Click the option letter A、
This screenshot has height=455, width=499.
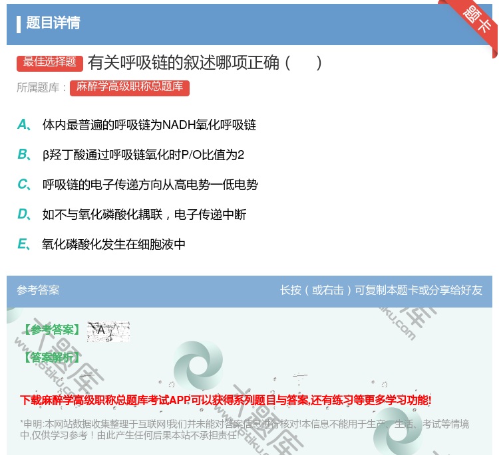click(25, 125)
